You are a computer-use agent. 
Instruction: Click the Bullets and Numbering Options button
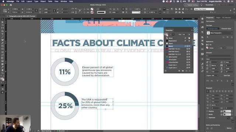click(x=229, y=128)
